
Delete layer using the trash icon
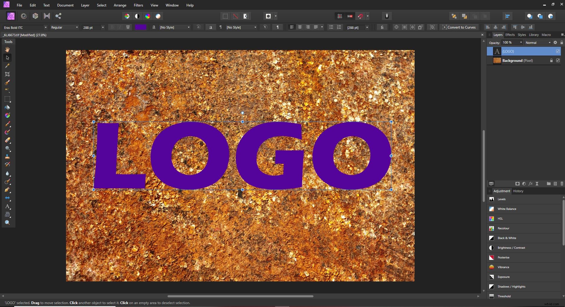click(x=562, y=183)
